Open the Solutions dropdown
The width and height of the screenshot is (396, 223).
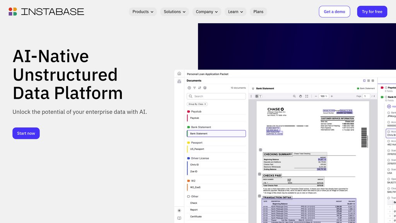point(174,12)
